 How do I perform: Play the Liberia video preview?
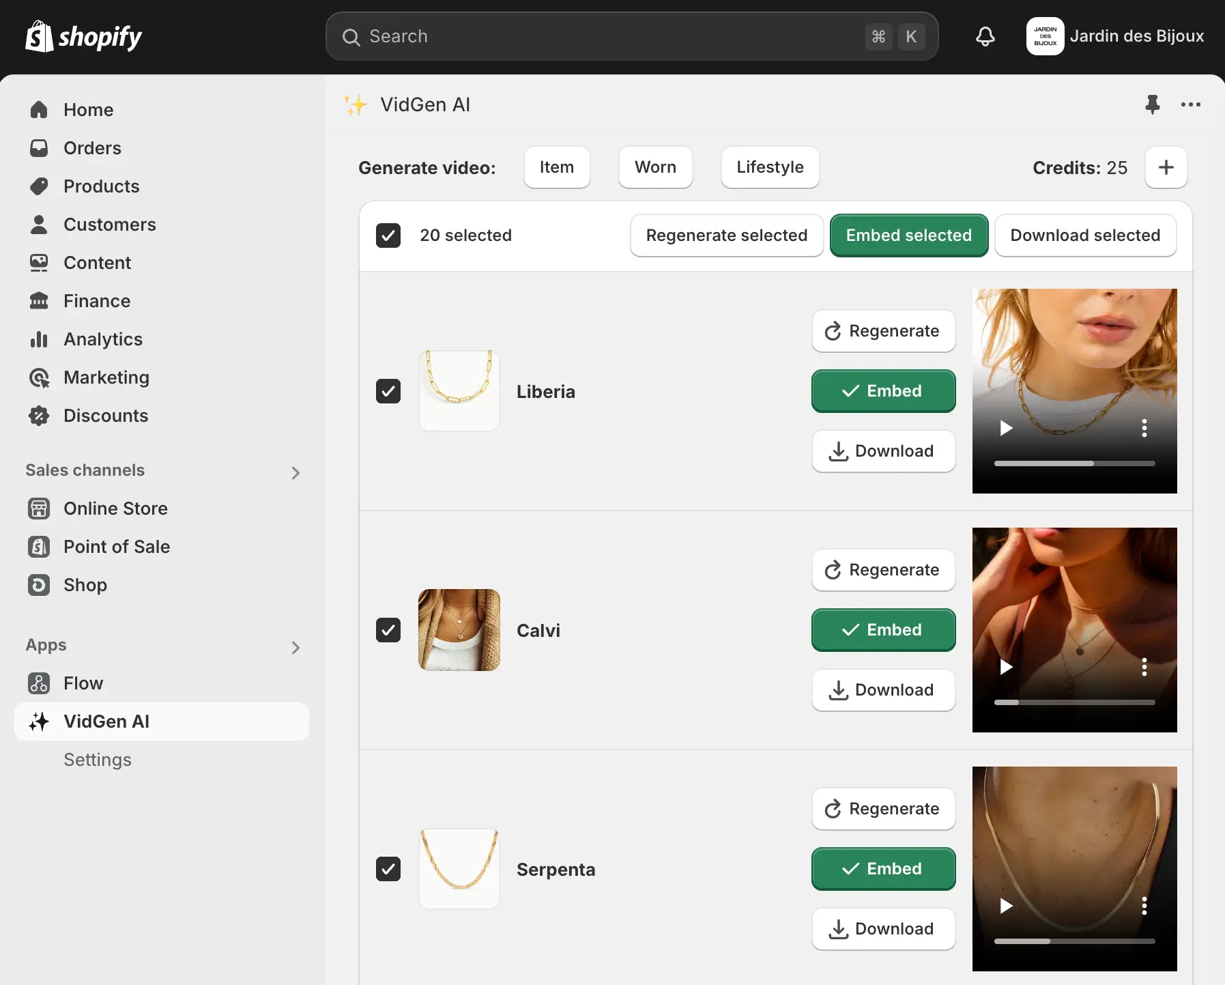[1006, 428]
